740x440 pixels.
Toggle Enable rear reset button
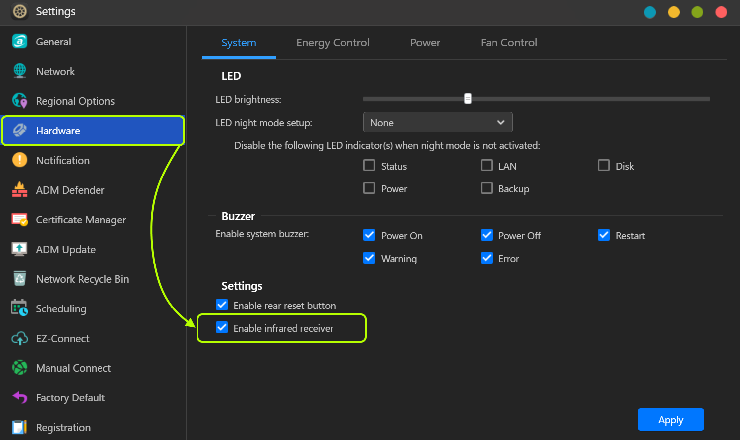coord(222,305)
